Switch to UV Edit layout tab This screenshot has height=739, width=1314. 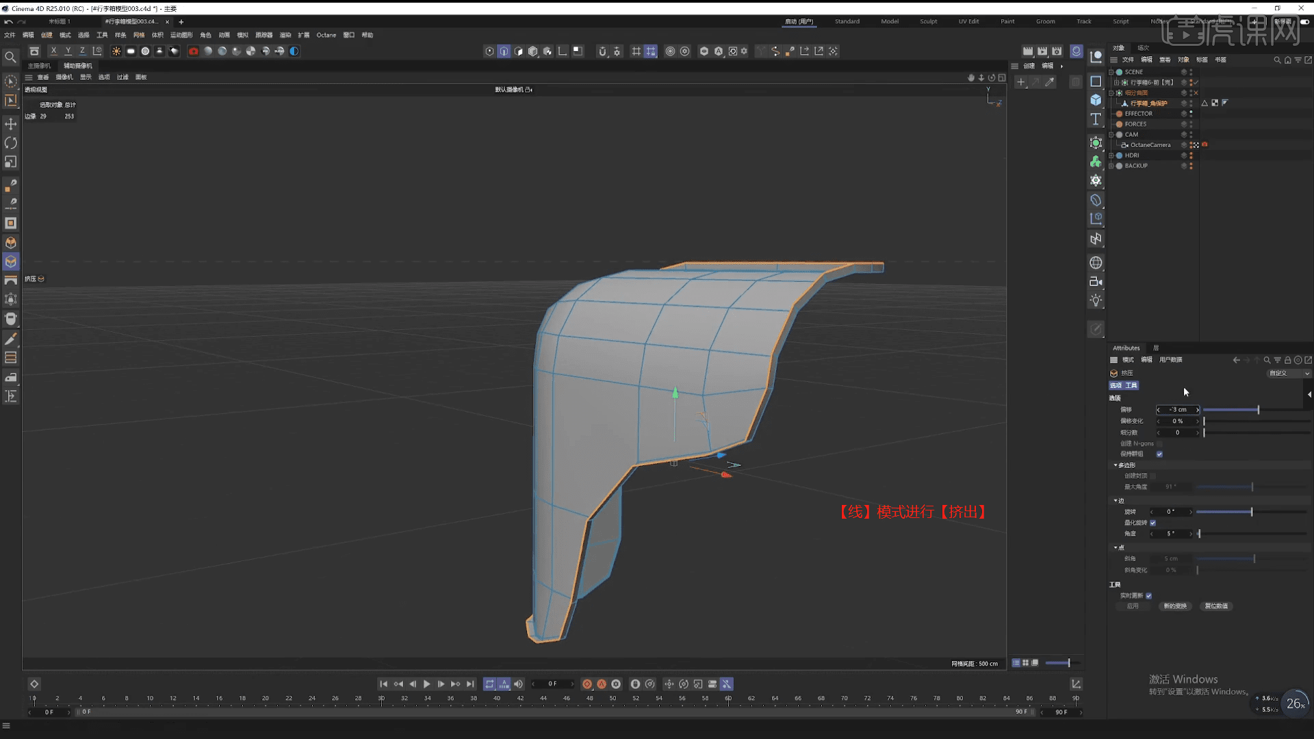[x=968, y=21]
